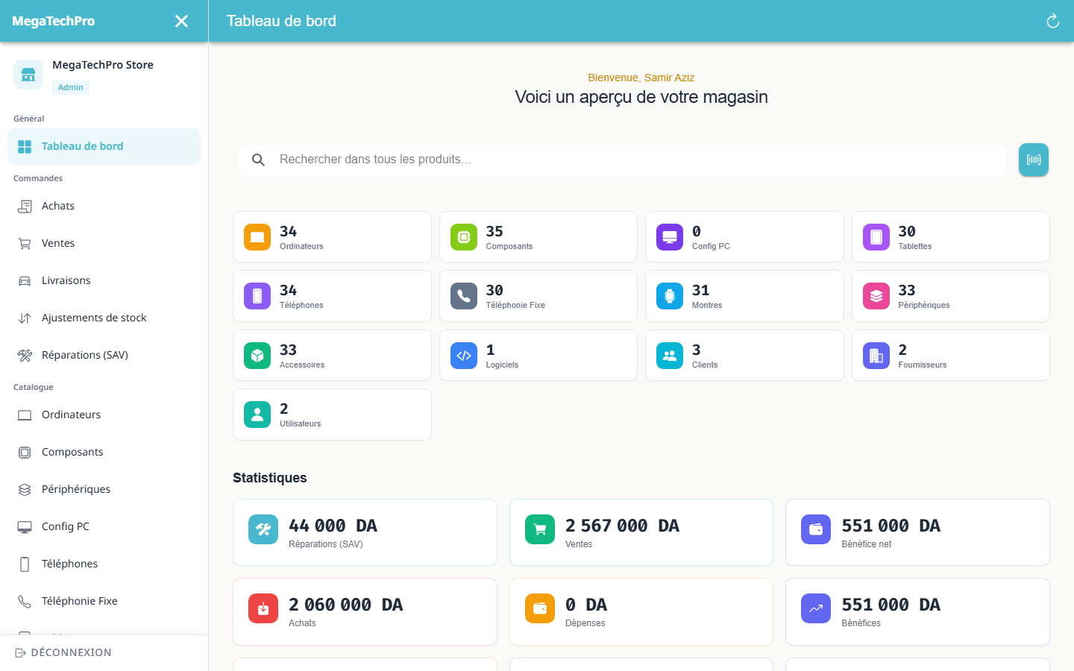Click the purple Config PC monitor icon
Image resolution: width=1074 pixels, height=671 pixels.
670,237
